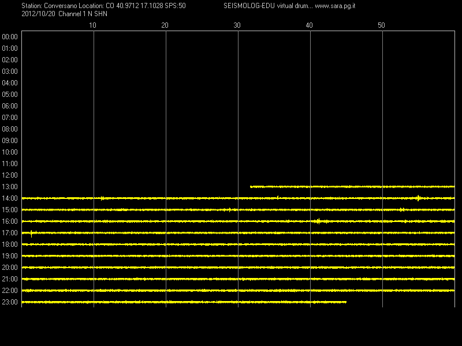Click the 21:00 hour label
The height and width of the screenshot is (346, 462).
click(x=10, y=279)
